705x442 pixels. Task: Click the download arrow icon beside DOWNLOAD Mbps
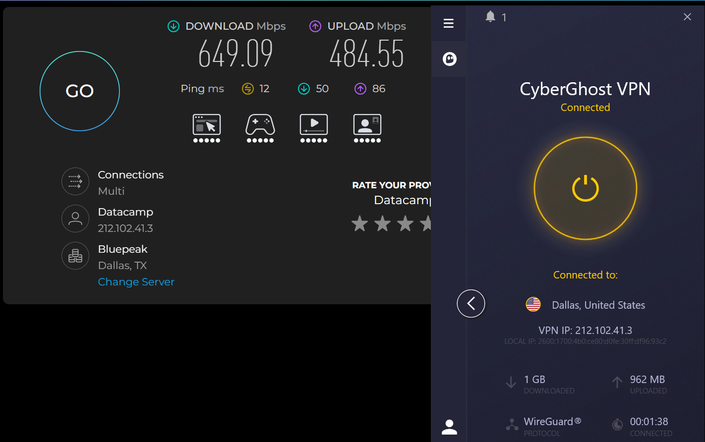[174, 26]
